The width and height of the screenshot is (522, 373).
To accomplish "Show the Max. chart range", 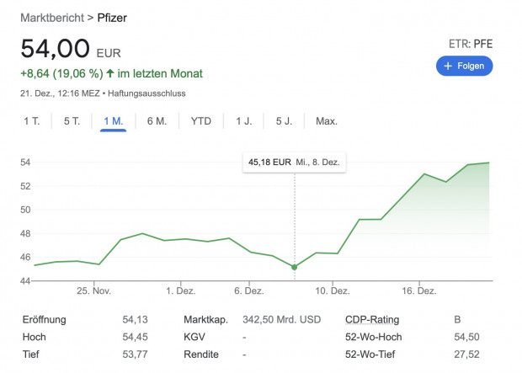I will (327, 121).
